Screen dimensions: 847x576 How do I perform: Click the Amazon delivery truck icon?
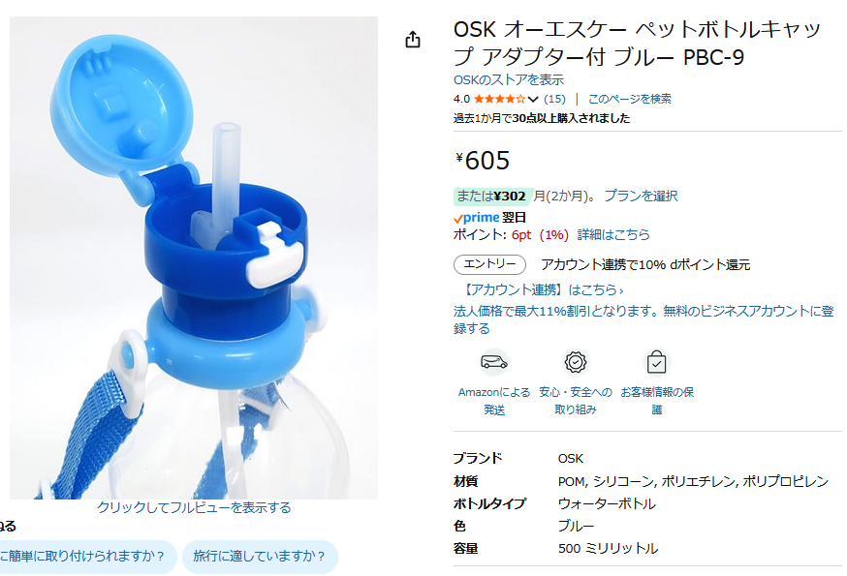pyautogui.click(x=493, y=362)
